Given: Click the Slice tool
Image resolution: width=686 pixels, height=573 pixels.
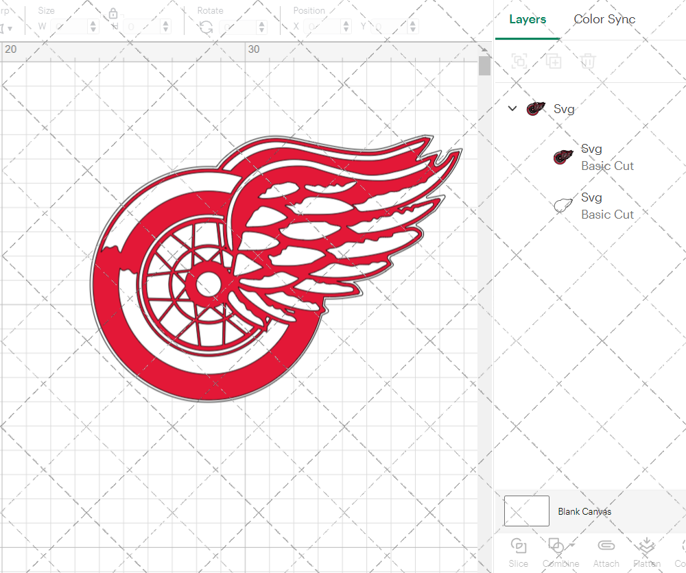Looking at the screenshot, I should click(x=519, y=552).
